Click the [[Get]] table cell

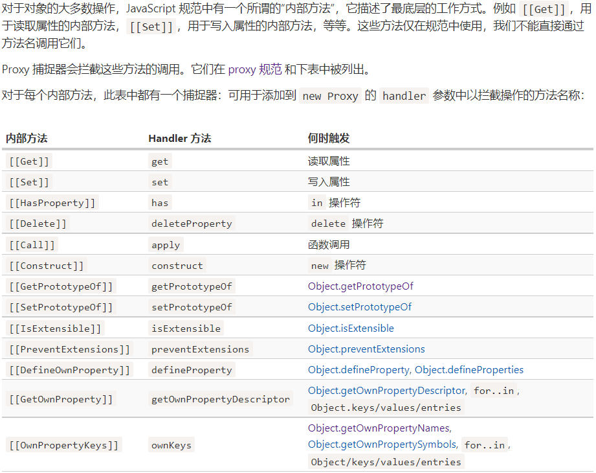click(29, 161)
